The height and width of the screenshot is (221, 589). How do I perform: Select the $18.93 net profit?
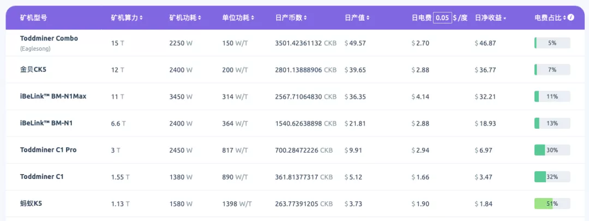(485, 123)
